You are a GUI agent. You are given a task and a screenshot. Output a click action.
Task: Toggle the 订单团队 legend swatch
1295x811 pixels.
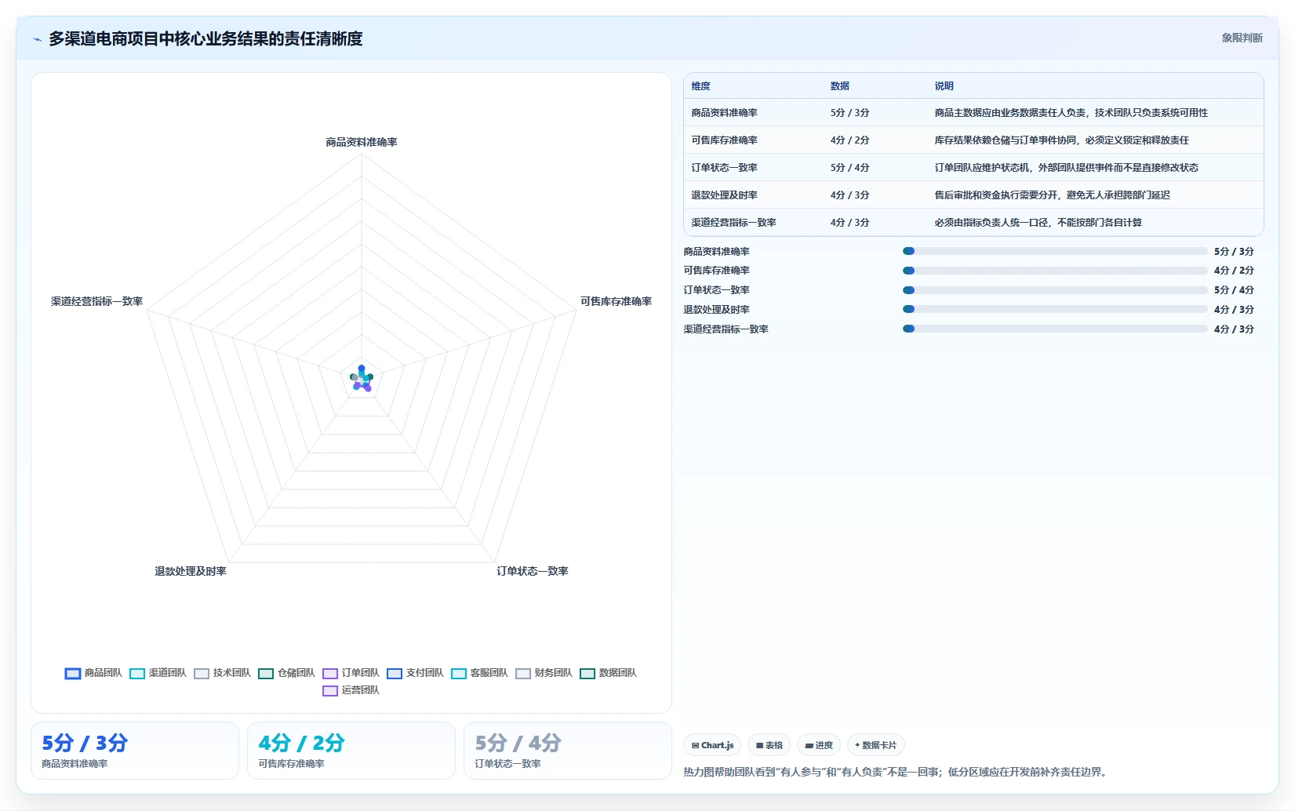click(x=330, y=674)
